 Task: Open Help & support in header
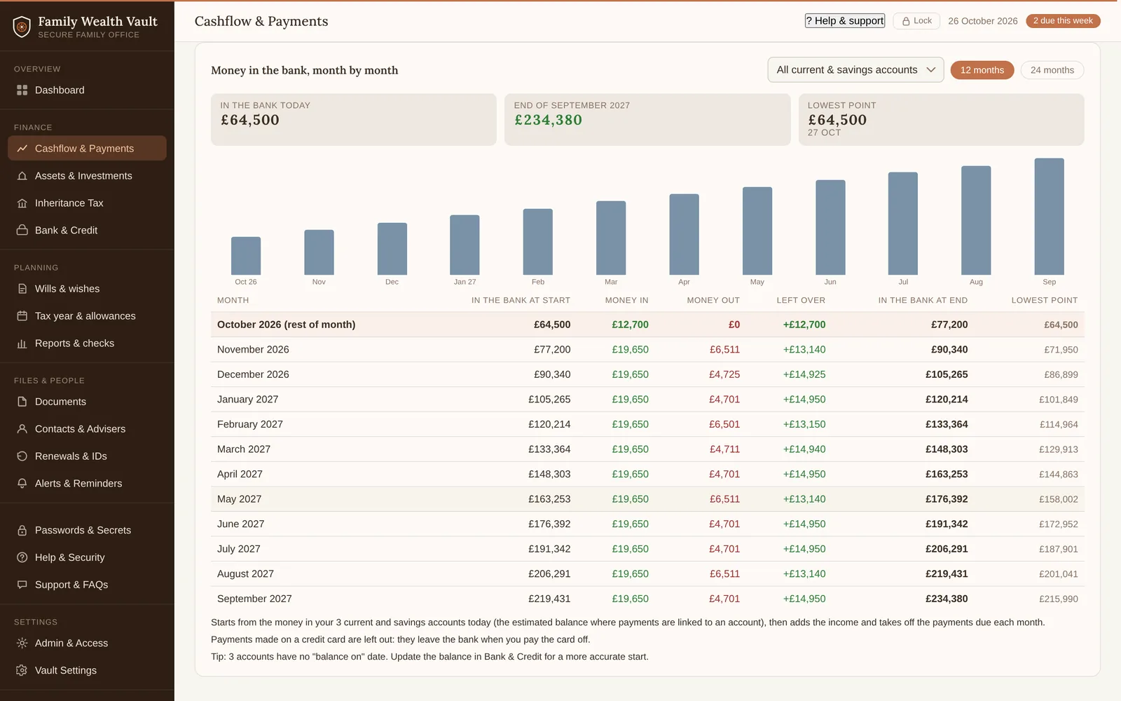pos(845,21)
